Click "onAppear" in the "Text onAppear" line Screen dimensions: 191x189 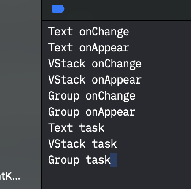click(104, 48)
